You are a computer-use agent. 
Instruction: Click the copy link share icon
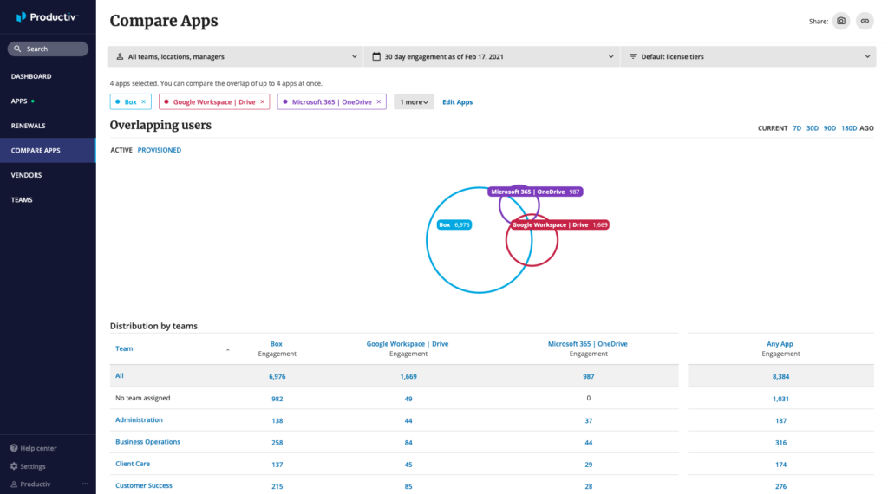864,21
